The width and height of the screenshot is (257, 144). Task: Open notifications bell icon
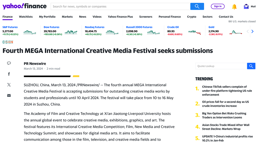pos(234,7)
